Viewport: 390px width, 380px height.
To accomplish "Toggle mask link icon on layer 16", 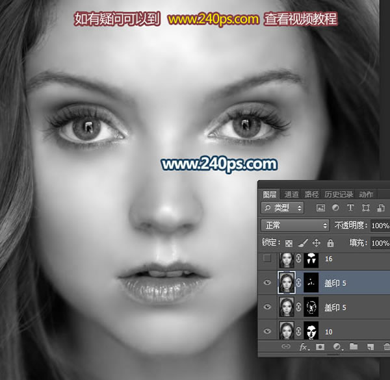I will pos(299,259).
